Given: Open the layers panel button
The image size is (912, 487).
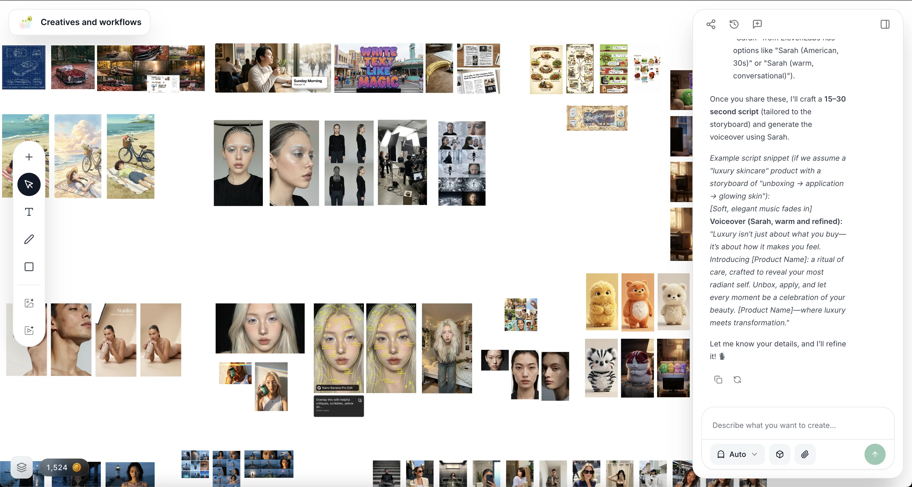Looking at the screenshot, I should [x=22, y=467].
